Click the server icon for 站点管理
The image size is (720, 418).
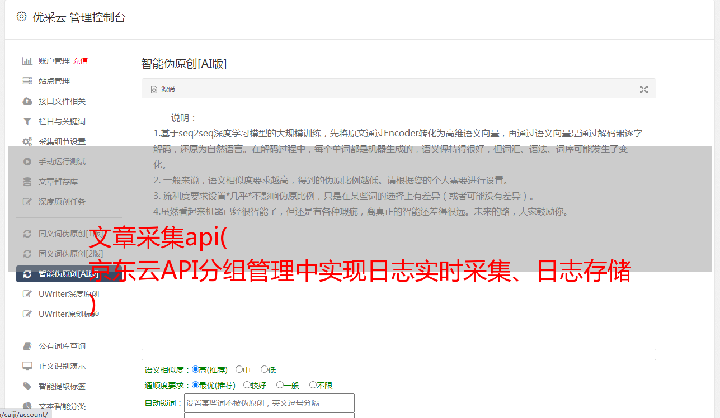coord(27,81)
